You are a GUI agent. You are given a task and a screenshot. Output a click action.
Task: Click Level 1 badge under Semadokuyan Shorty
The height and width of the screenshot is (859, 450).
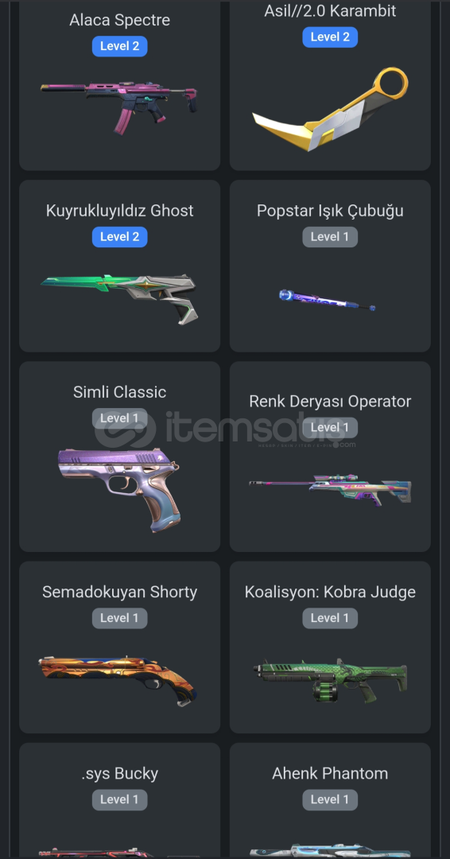tap(119, 618)
